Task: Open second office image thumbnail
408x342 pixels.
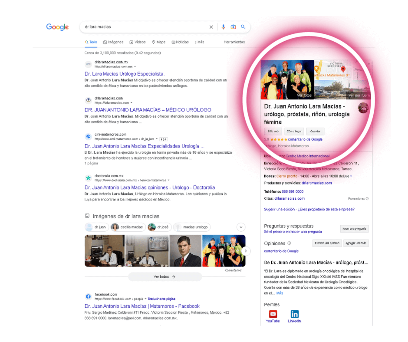Action: coord(147,251)
